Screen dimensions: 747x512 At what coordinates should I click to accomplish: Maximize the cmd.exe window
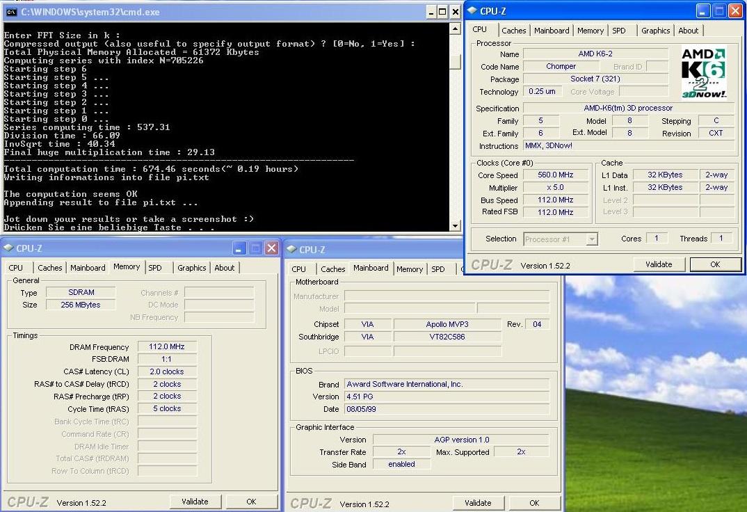click(x=442, y=12)
